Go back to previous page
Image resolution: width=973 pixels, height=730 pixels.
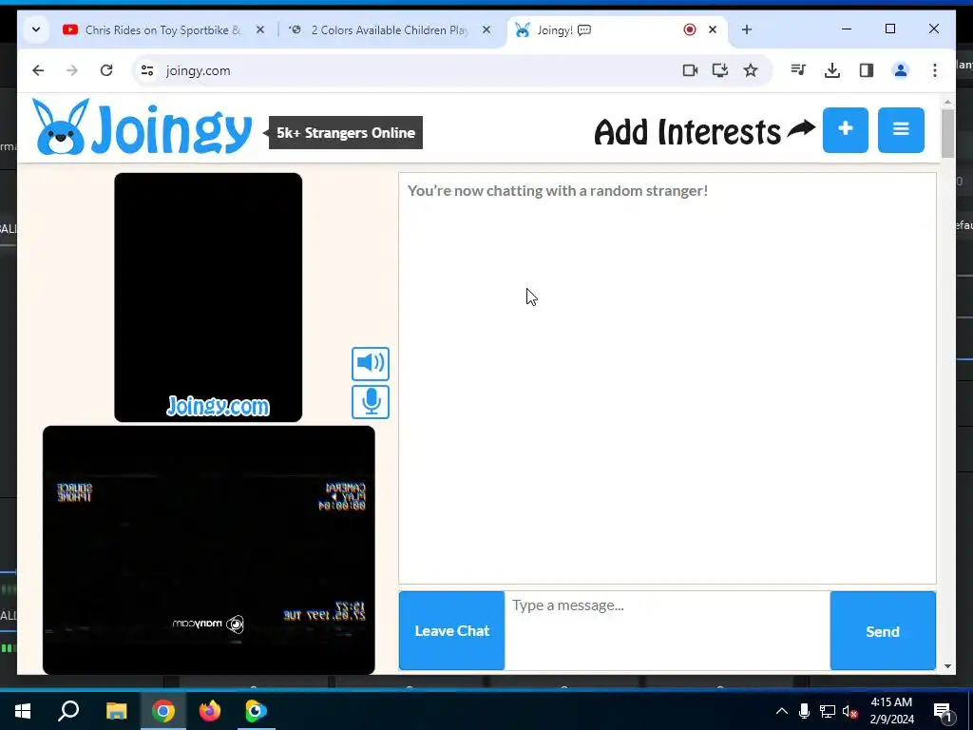click(38, 70)
